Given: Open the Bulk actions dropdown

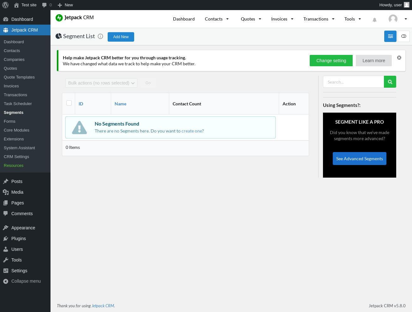Looking at the screenshot, I should click(x=101, y=83).
